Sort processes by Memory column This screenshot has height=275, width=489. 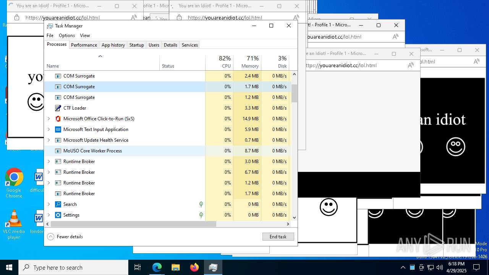247,62
